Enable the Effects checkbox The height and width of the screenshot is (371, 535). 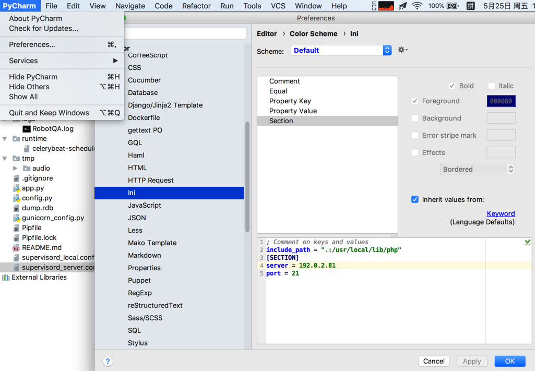[415, 152]
